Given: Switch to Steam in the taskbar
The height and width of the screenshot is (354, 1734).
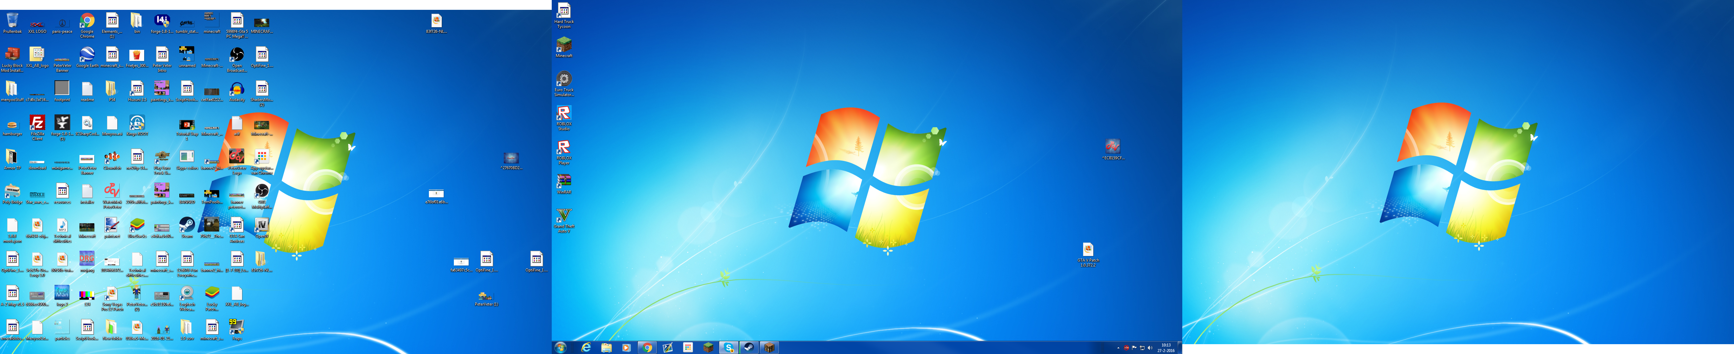Looking at the screenshot, I should (748, 347).
